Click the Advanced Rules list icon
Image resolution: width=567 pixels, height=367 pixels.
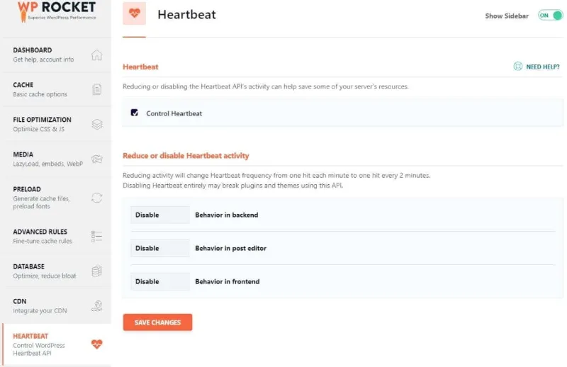click(97, 236)
